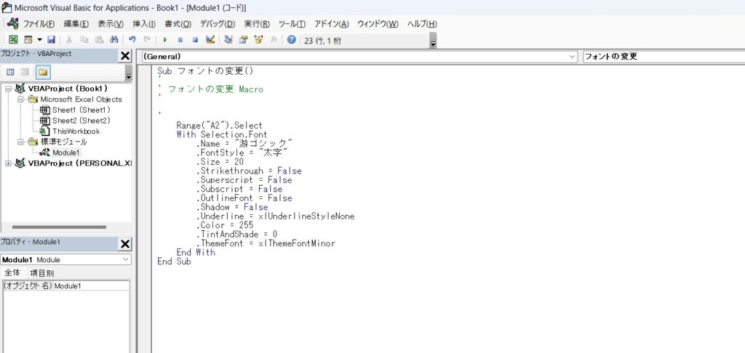Image resolution: width=745 pixels, height=353 pixels.
Task: Click the Undo arrow icon
Action: (132, 40)
